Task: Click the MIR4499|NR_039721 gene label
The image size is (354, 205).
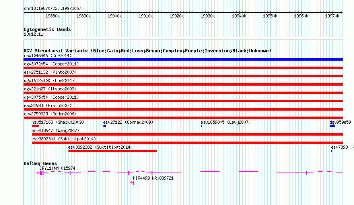Action: 153,178
